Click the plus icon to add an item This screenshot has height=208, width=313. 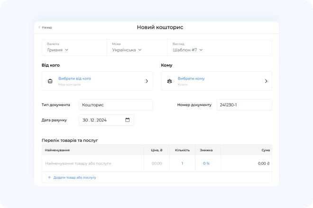(49, 177)
